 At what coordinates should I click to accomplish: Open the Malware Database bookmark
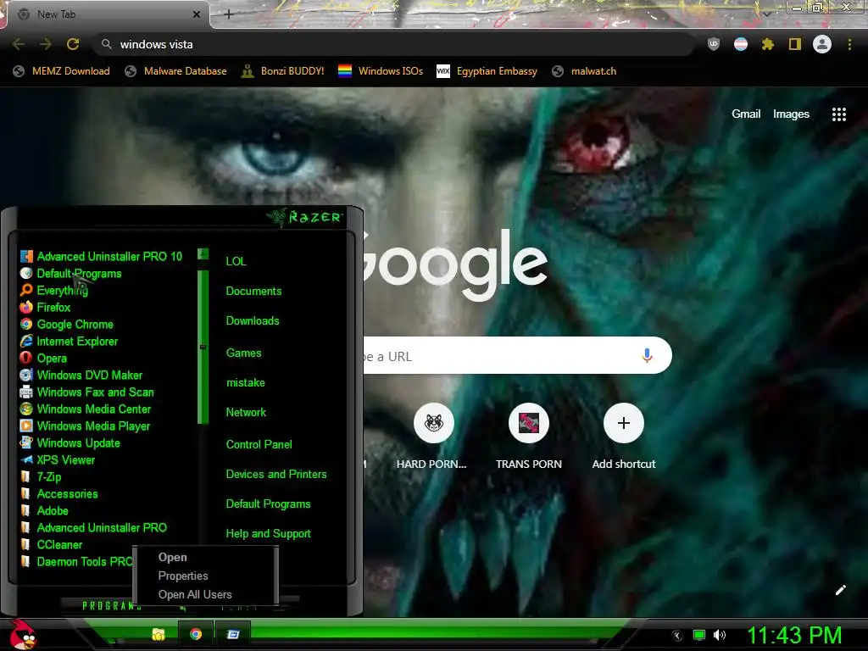click(x=176, y=71)
